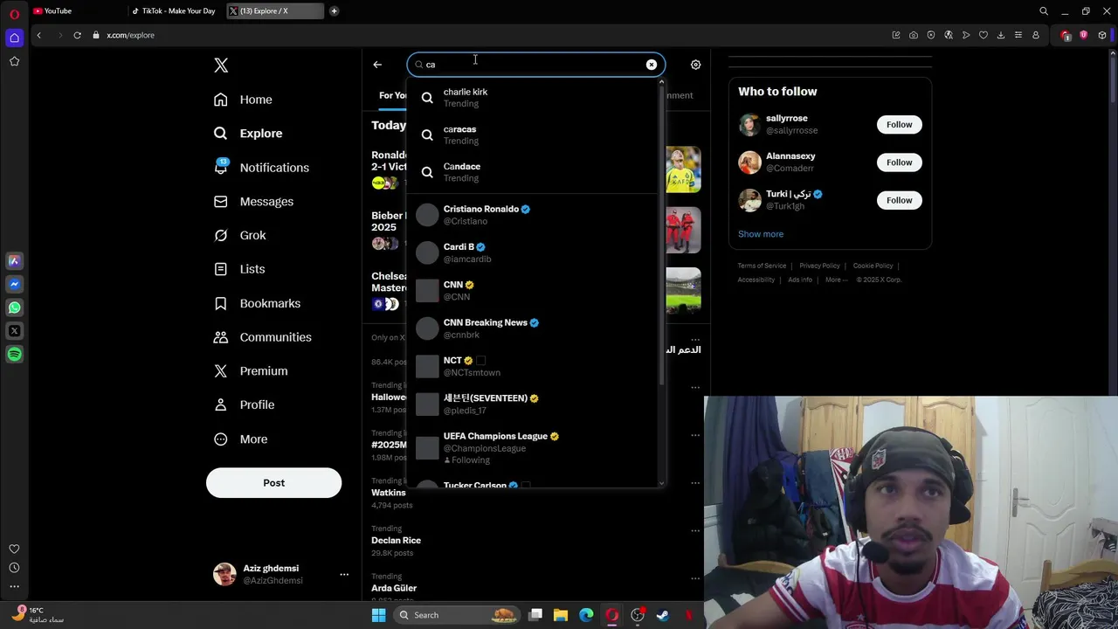Open Steam from taskbar
This screenshot has width=1118, height=629.
663,615
